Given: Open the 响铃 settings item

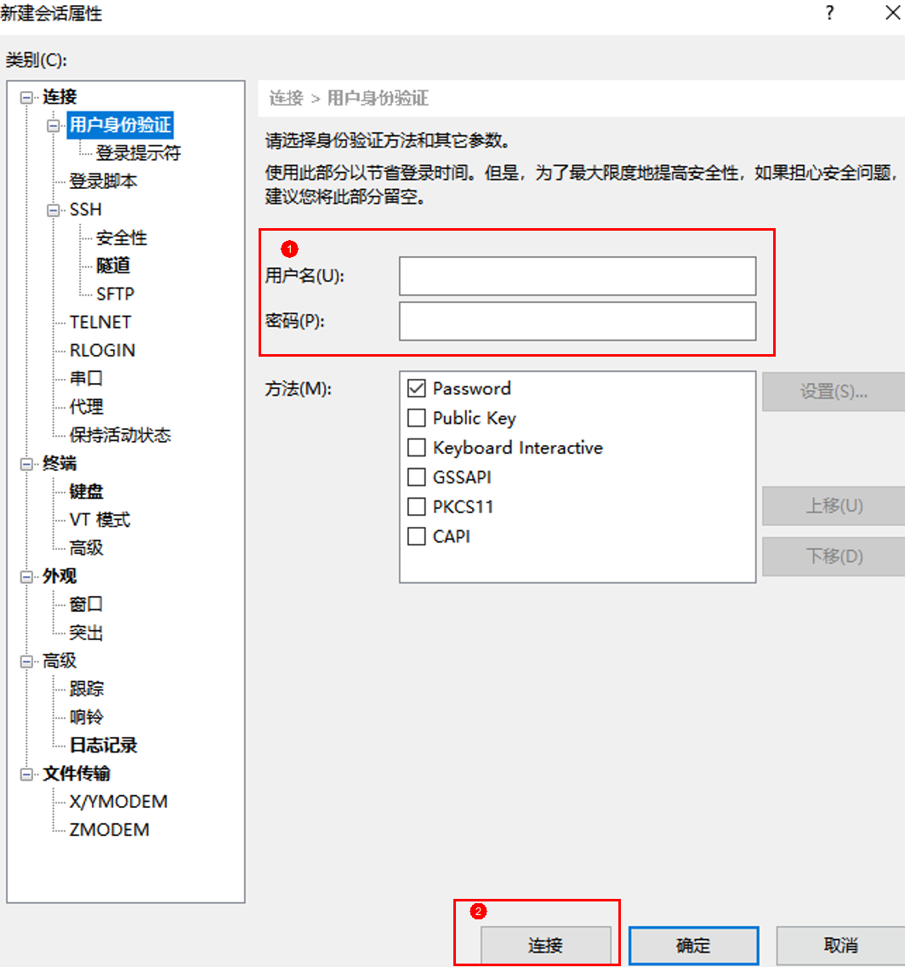Looking at the screenshot, I should 86,718.
